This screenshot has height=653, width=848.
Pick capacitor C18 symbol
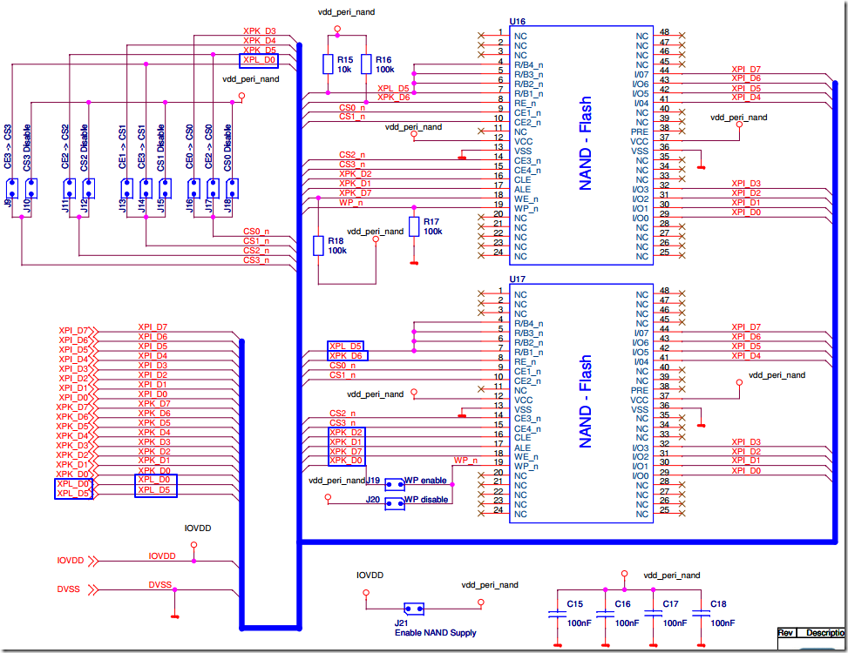(x=701, y=614)
